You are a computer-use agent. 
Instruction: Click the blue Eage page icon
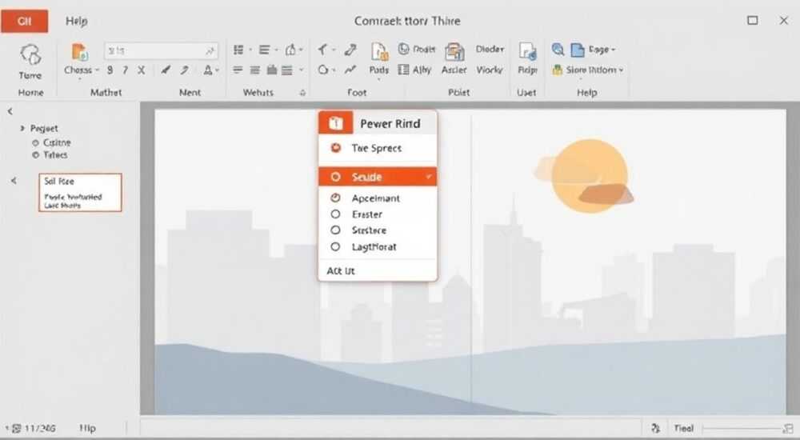[577, 50]
